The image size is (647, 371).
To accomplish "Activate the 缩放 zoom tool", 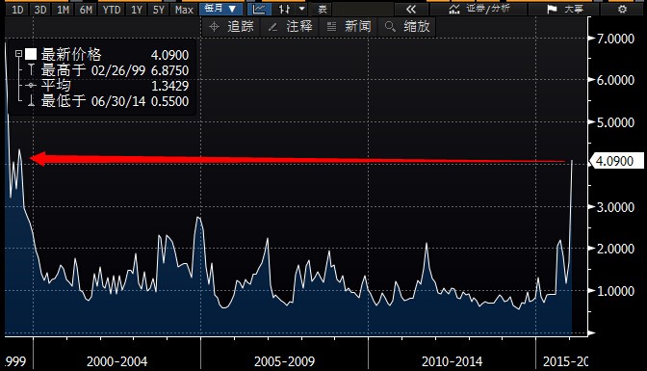I will point(407,27).
